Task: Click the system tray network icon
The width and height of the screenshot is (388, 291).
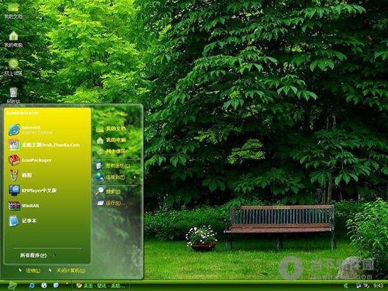Action: [x=359, y=286]
